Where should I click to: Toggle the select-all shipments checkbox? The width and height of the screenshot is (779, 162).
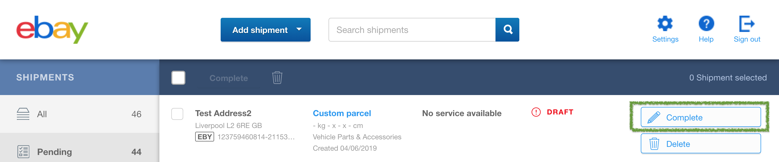178,78
